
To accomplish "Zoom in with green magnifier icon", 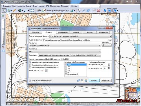I will [x=3, y=16].
